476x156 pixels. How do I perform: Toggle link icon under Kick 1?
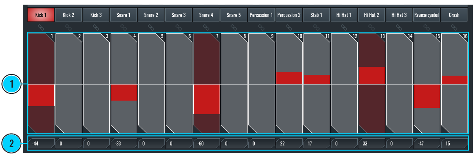tap(41, 27)
